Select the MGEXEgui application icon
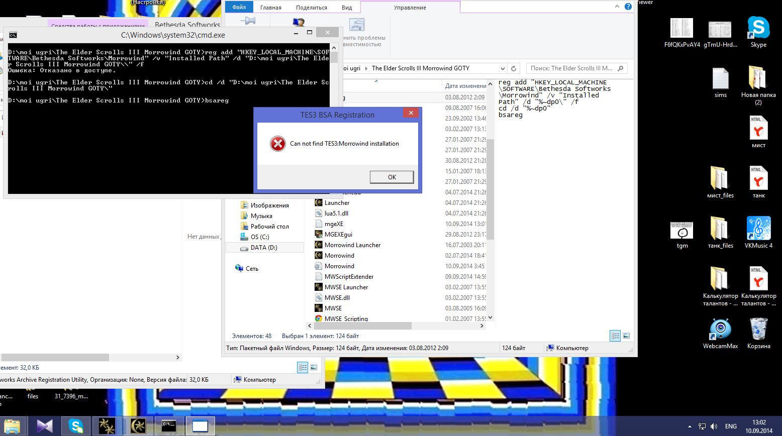The width and height of the screenshot is (782, 436). [318, 235]
